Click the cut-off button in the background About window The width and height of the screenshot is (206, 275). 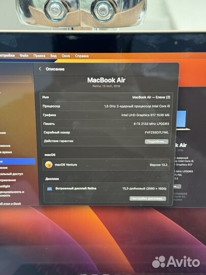point(177,186)
